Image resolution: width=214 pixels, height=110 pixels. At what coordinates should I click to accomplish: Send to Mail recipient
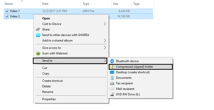(x=140, y=89)
